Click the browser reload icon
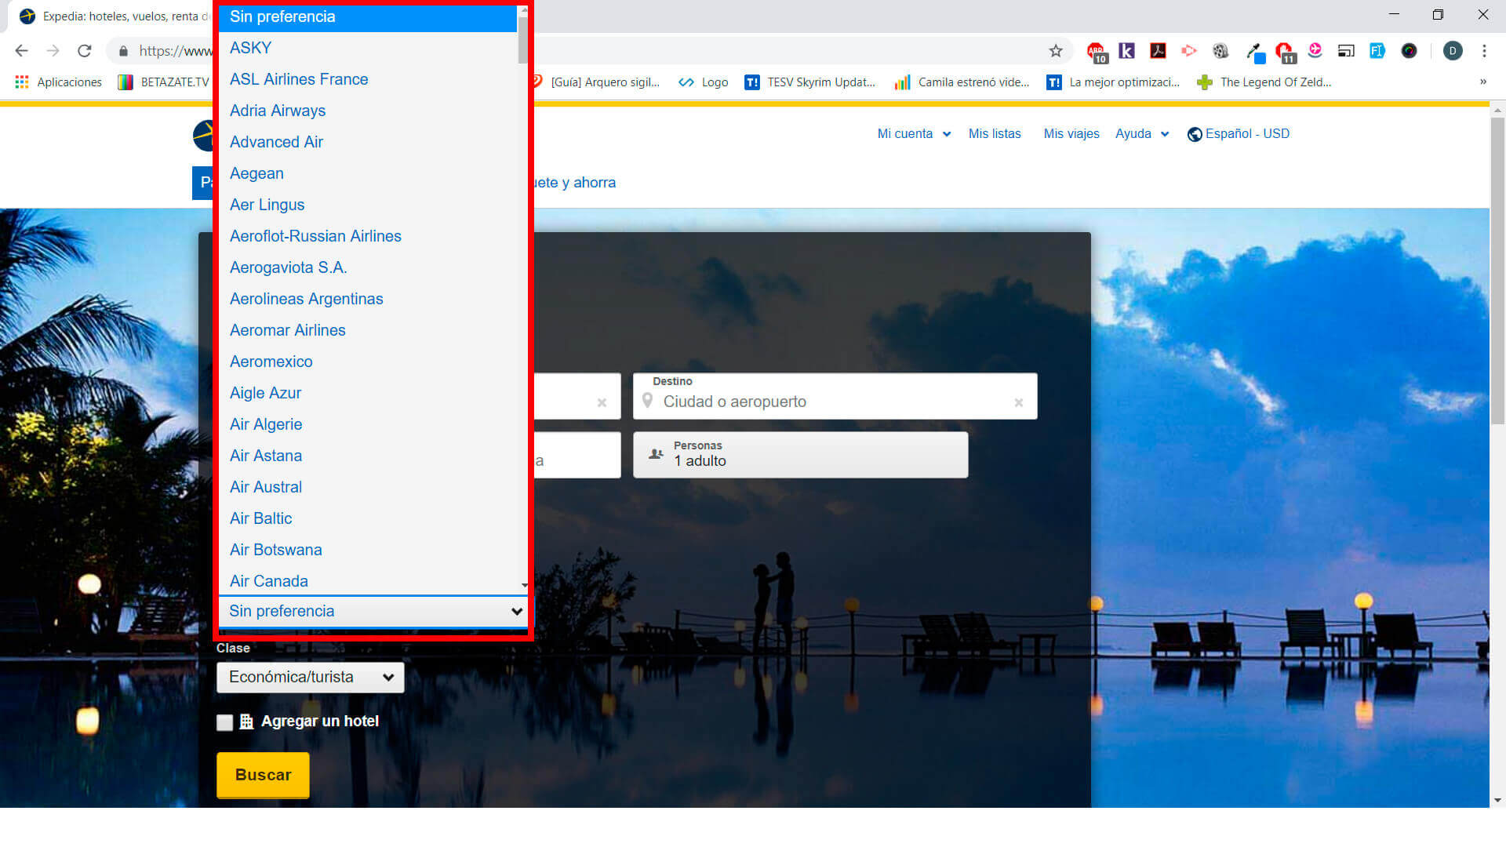Screen dimensions: 1506x847 tap(85, 51)
